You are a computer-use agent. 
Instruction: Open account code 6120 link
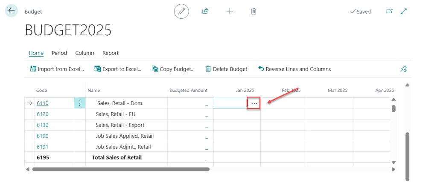click(43, 114)
